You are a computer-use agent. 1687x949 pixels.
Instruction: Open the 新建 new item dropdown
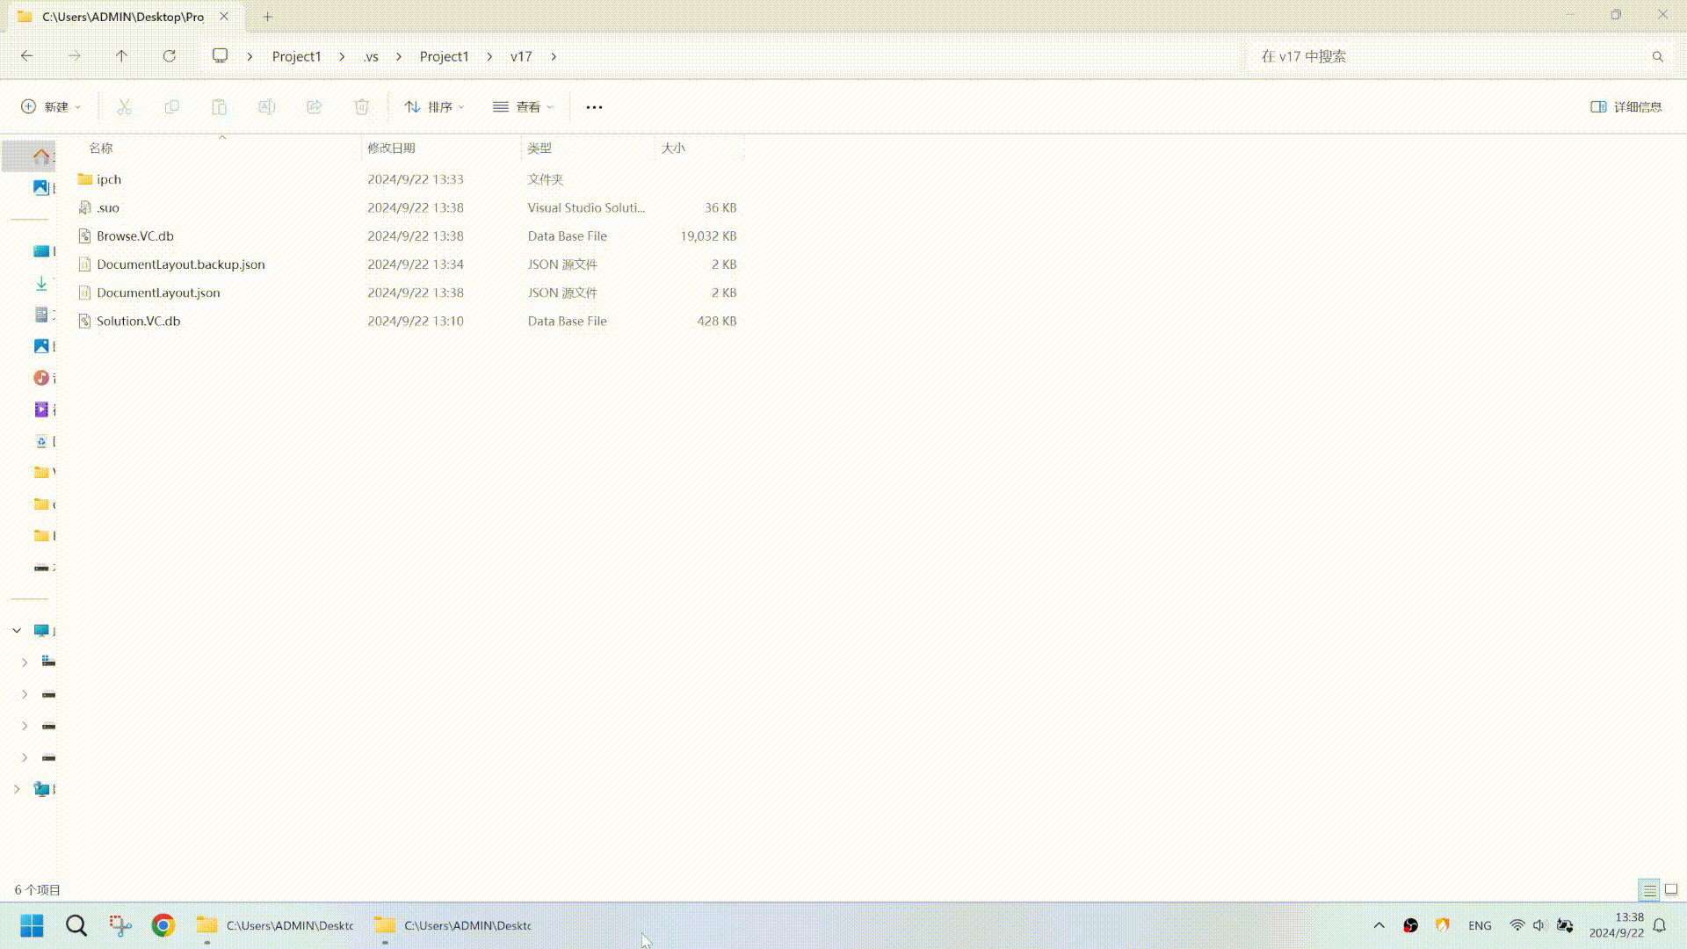tap(51, 106)
